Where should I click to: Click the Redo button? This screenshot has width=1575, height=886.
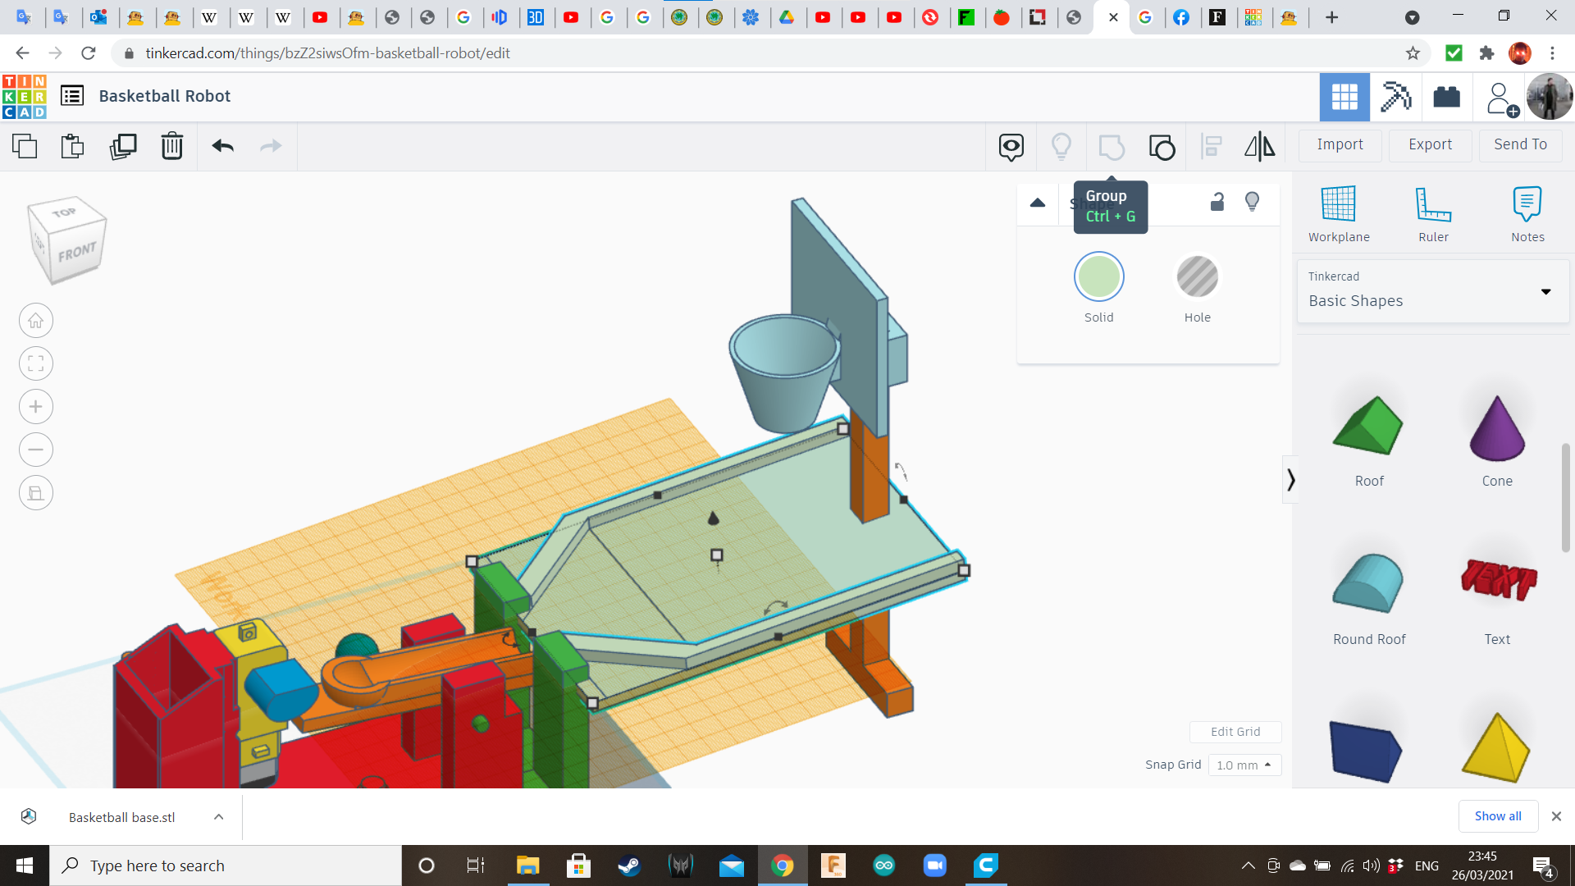coord(271,146)
